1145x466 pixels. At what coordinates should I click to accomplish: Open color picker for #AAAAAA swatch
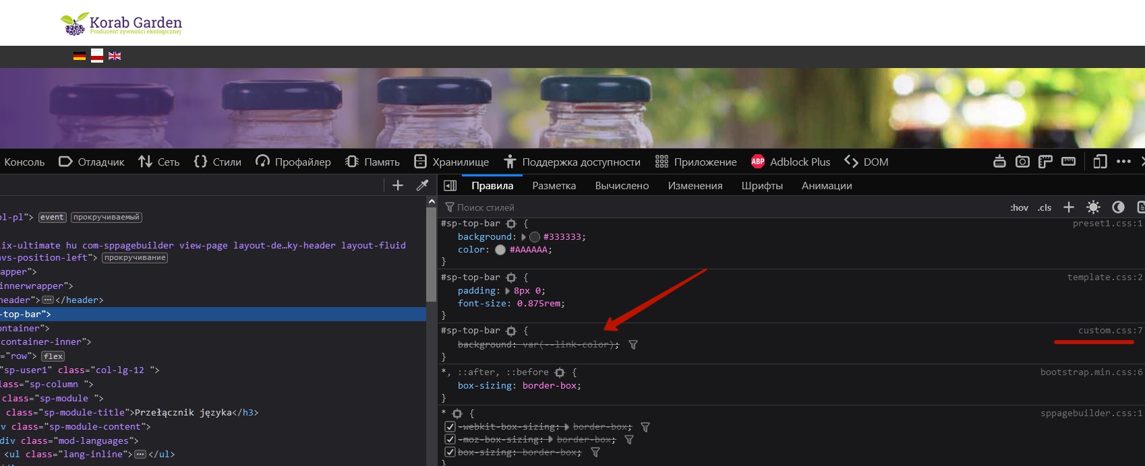500,250
